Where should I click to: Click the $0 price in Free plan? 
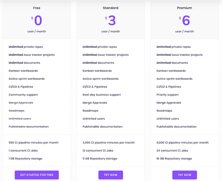pos(37,20)
